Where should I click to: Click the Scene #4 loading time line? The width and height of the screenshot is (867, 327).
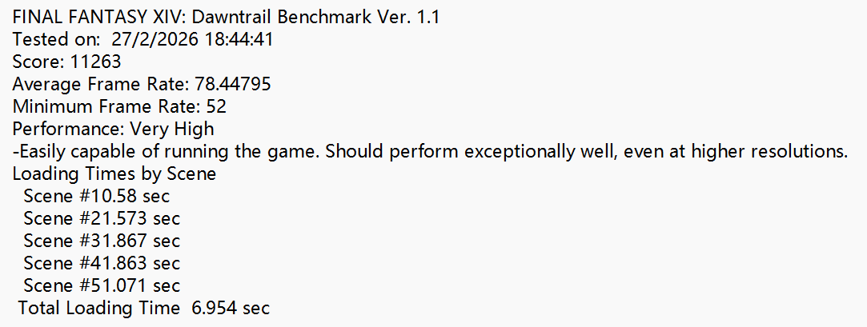[x=102, y=263]
